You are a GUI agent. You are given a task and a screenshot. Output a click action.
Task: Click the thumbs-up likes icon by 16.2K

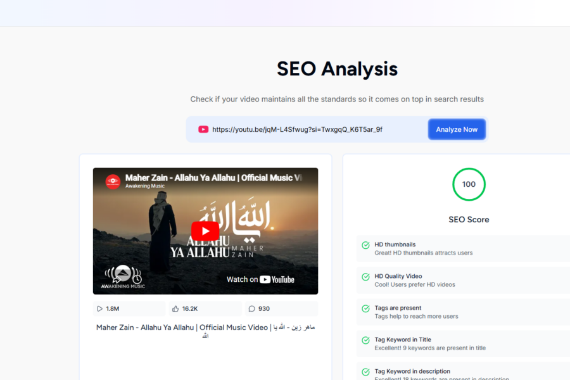coord(175,308)
